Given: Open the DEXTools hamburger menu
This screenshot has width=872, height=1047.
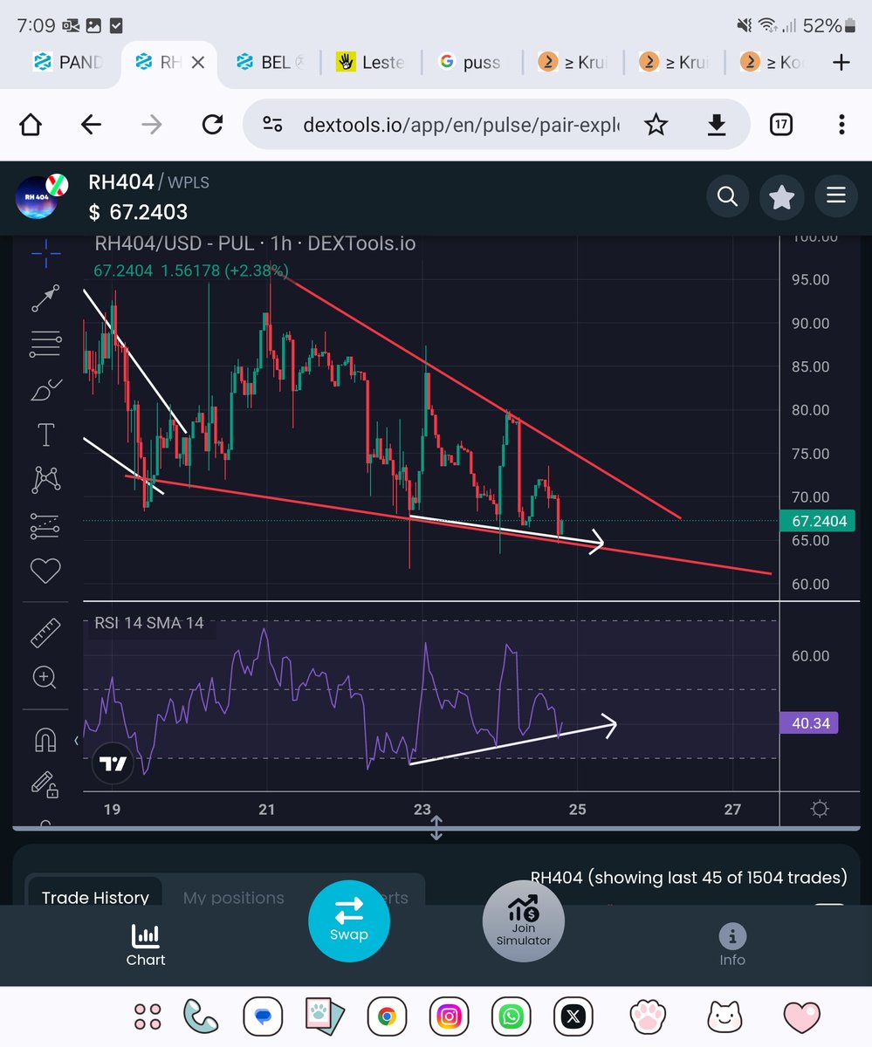Looking at the screenshot, I should point(835,196).
